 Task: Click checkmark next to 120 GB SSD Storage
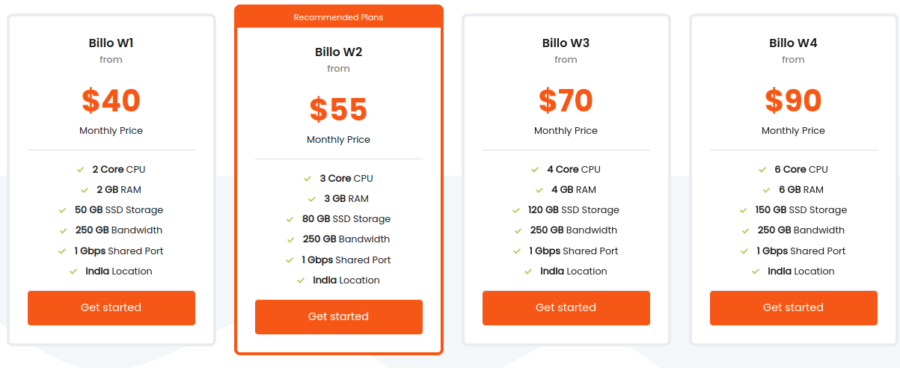click(516, 210)
